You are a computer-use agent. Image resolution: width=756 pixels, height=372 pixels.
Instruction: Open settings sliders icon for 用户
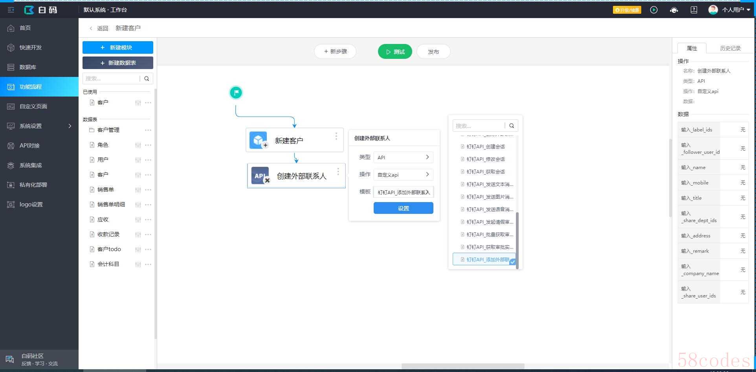(138, 160)
